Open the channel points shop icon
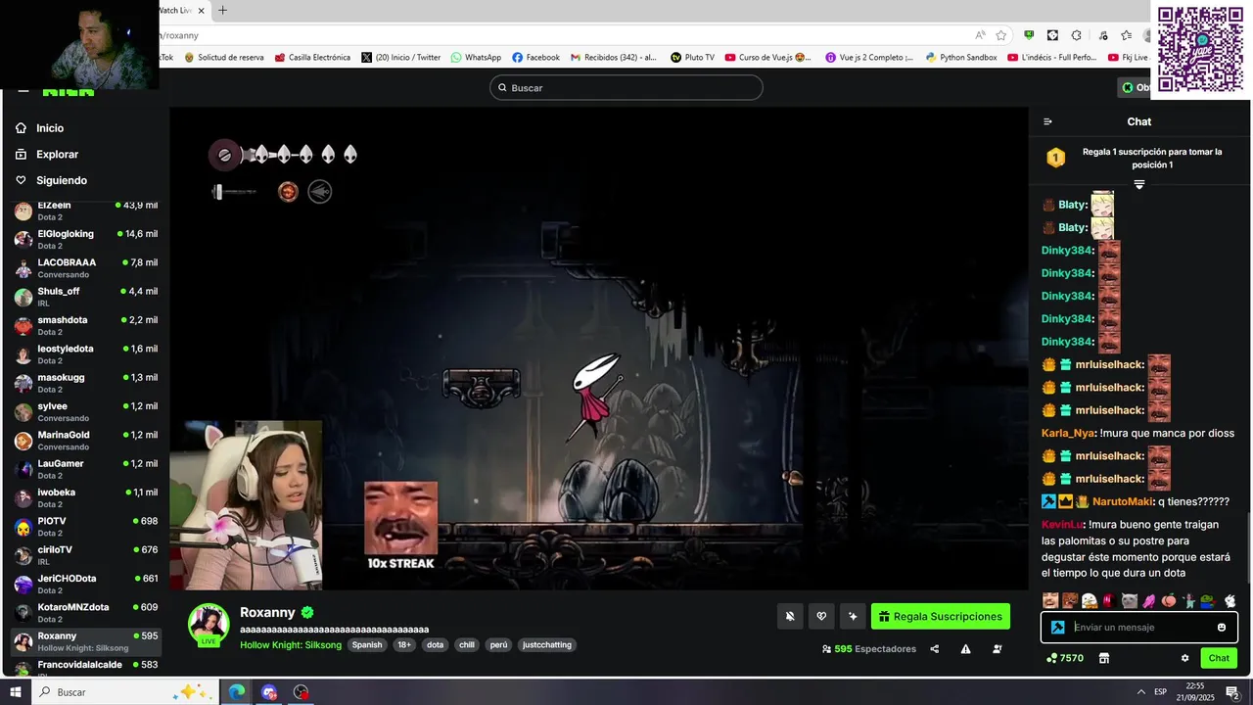This screenshot has width=1253, height=705. 1104,658
